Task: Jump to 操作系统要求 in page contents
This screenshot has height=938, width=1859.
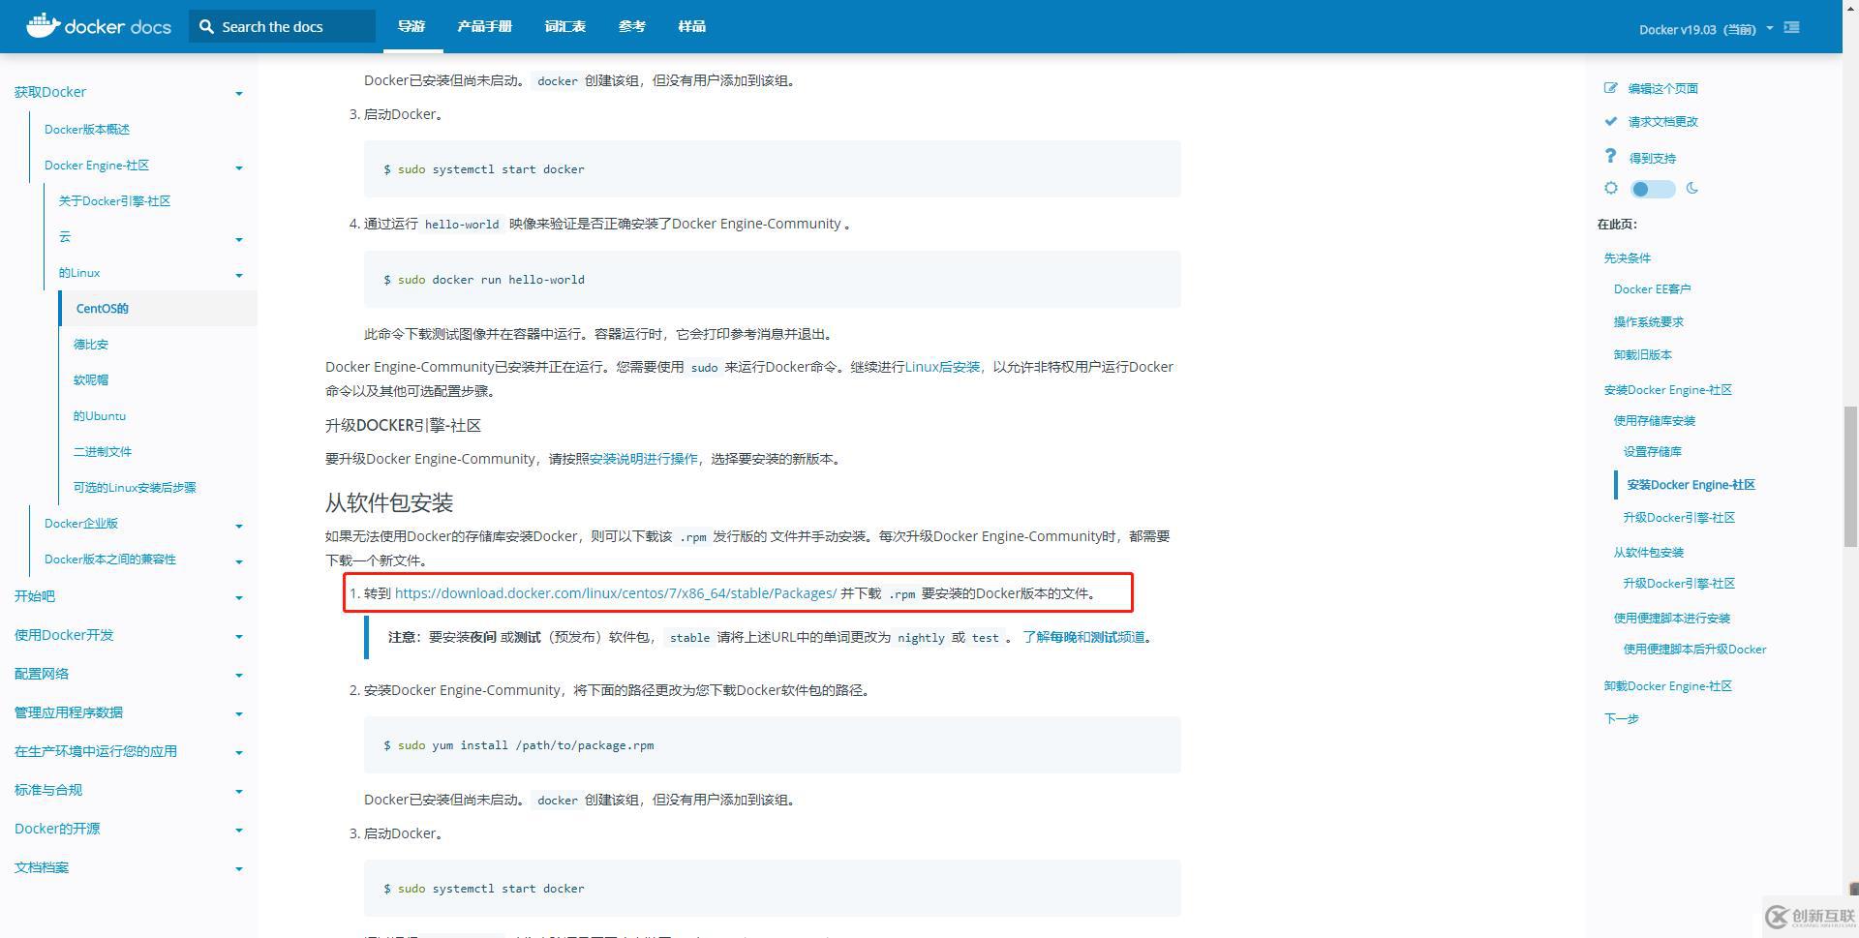Action: coord(1649,321)
